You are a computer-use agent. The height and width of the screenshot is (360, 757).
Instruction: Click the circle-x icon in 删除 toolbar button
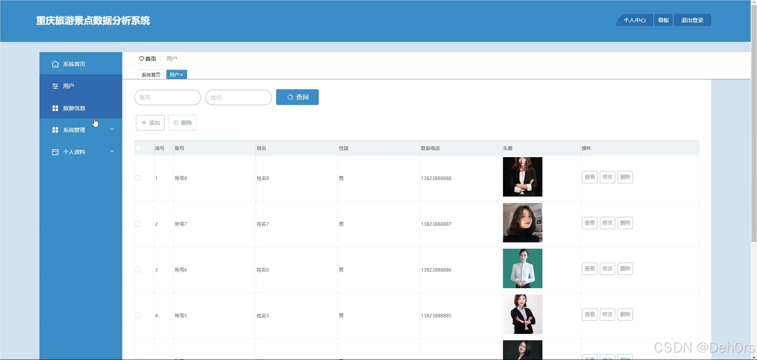point(176,123)
